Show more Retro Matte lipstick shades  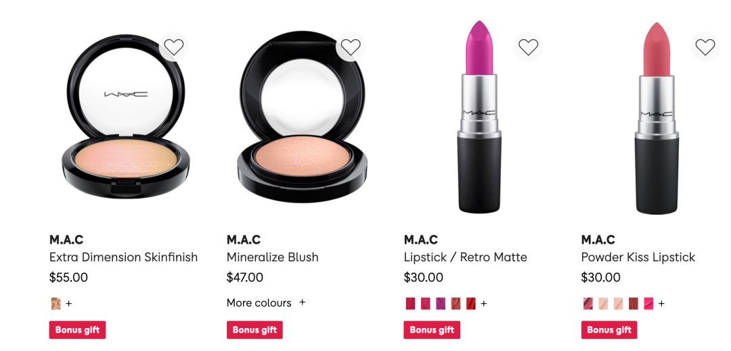point(483,304)
